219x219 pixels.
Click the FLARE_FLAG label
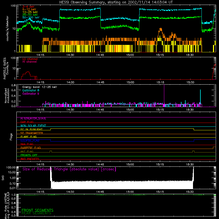pyautogui.click(x=28, y=137)
